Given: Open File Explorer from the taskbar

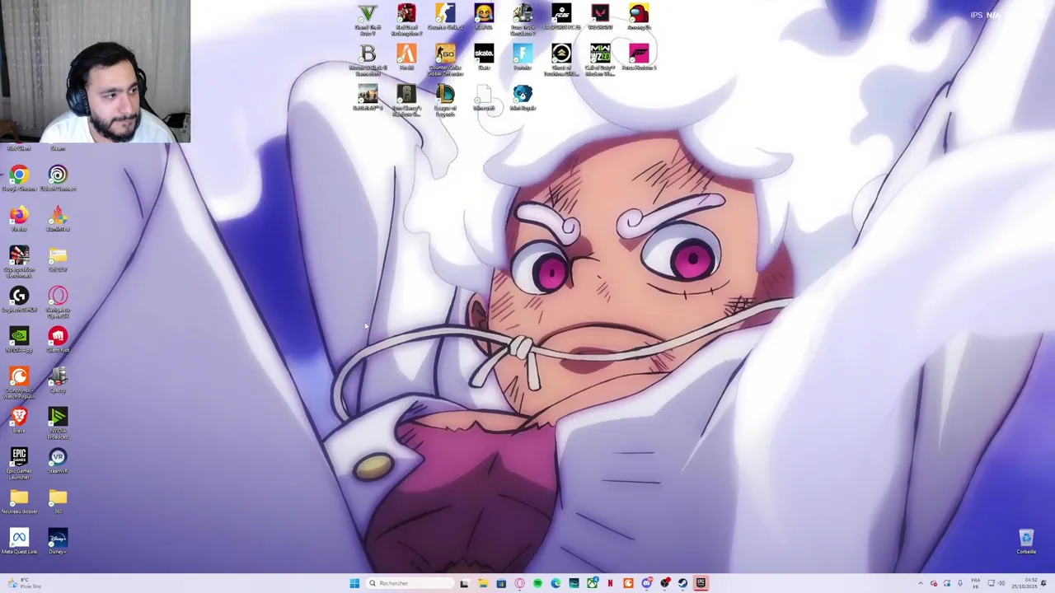Looking at the screenshot, I should point(483,583).
